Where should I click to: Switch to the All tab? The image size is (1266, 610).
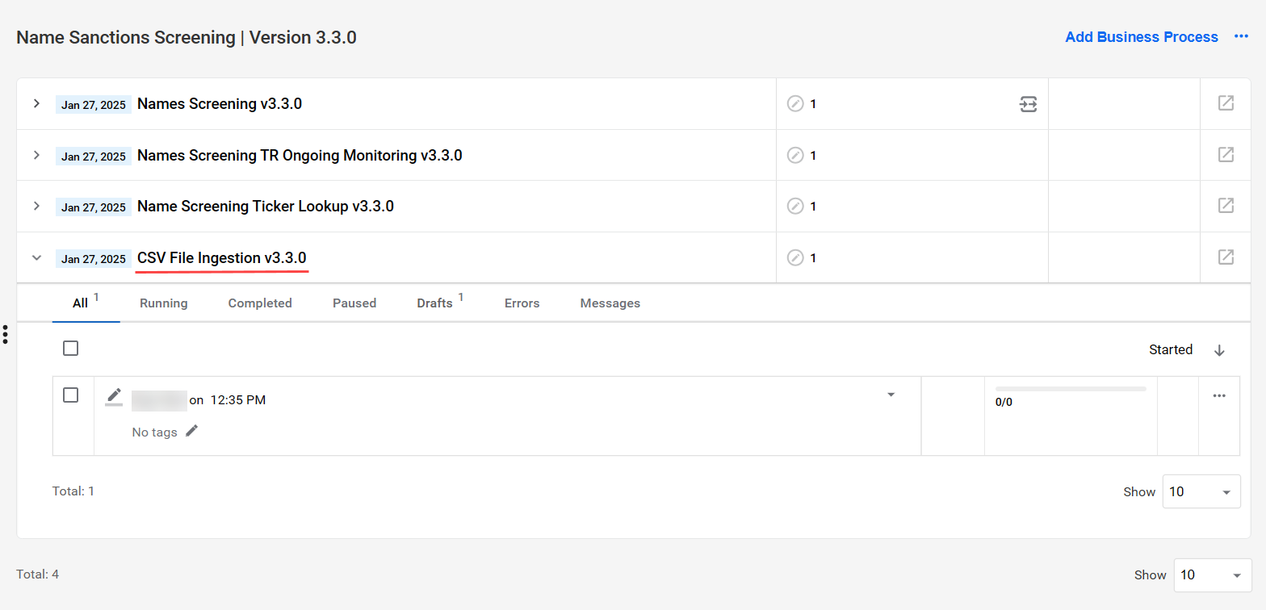pyautogui.click(x=86, y=303)
